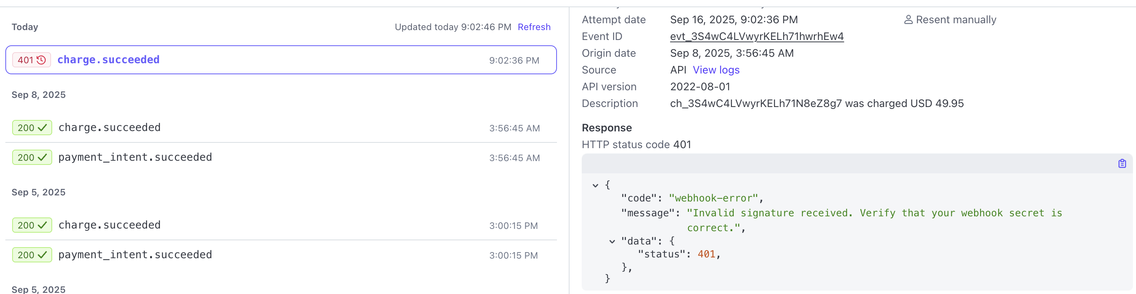
Task: Click the 200 badge of 3:56:45 AM payment_intent.succeeded
Action: 32,157
